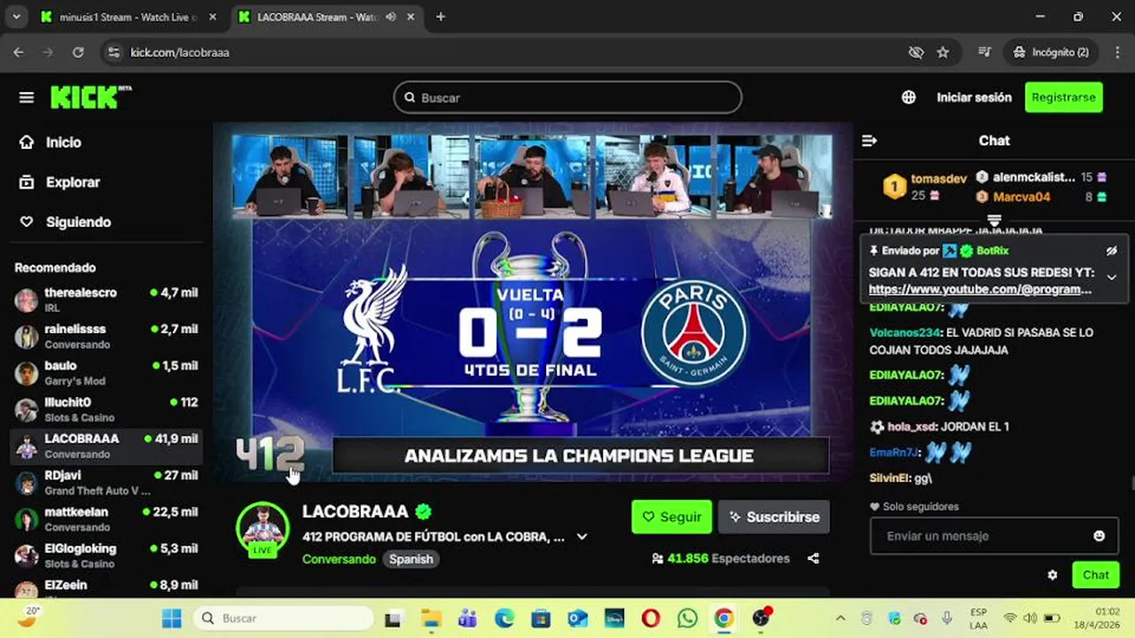
Task: Open recommended channel llluchit0
Action: click(106, 409)
